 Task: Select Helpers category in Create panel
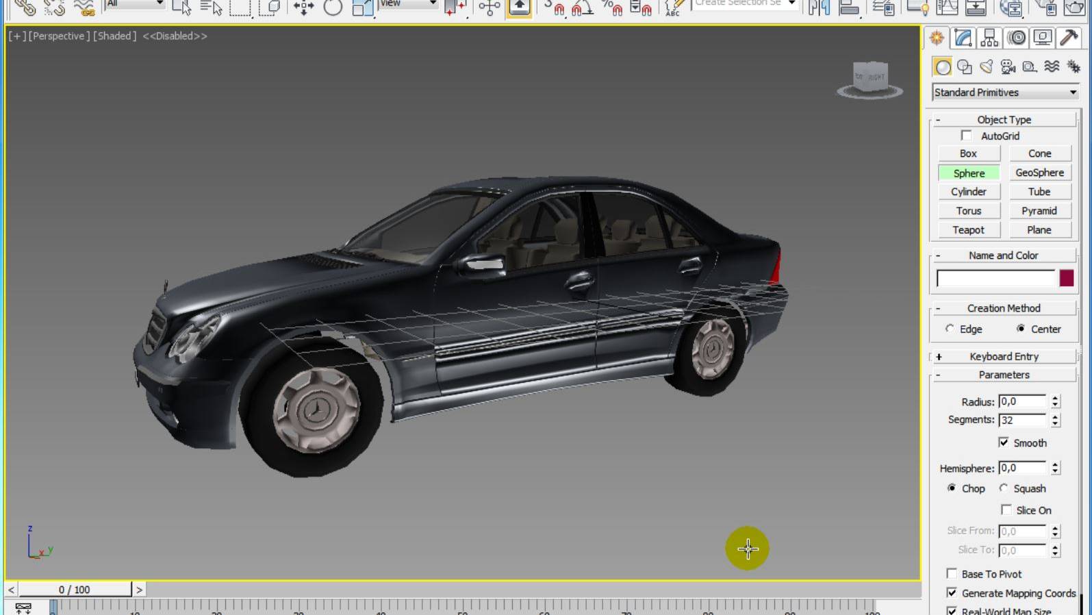pos(1030,66)
